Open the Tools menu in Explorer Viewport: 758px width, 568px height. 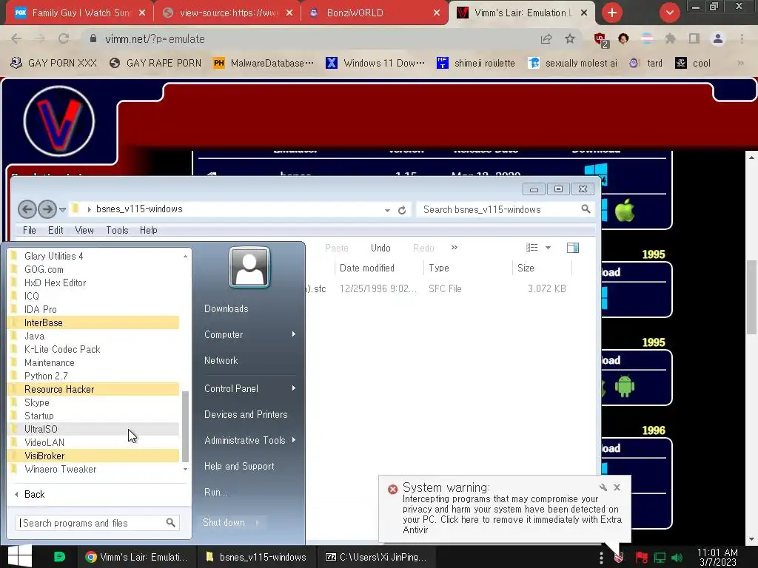point(117,231)
